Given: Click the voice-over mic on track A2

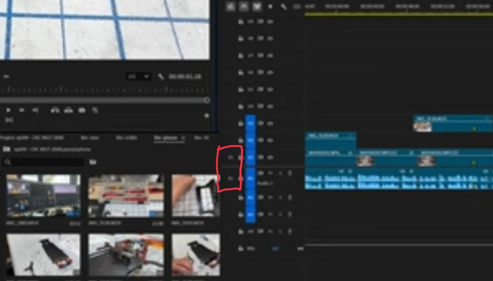Looking at the screenshot, I should point(289,197).
